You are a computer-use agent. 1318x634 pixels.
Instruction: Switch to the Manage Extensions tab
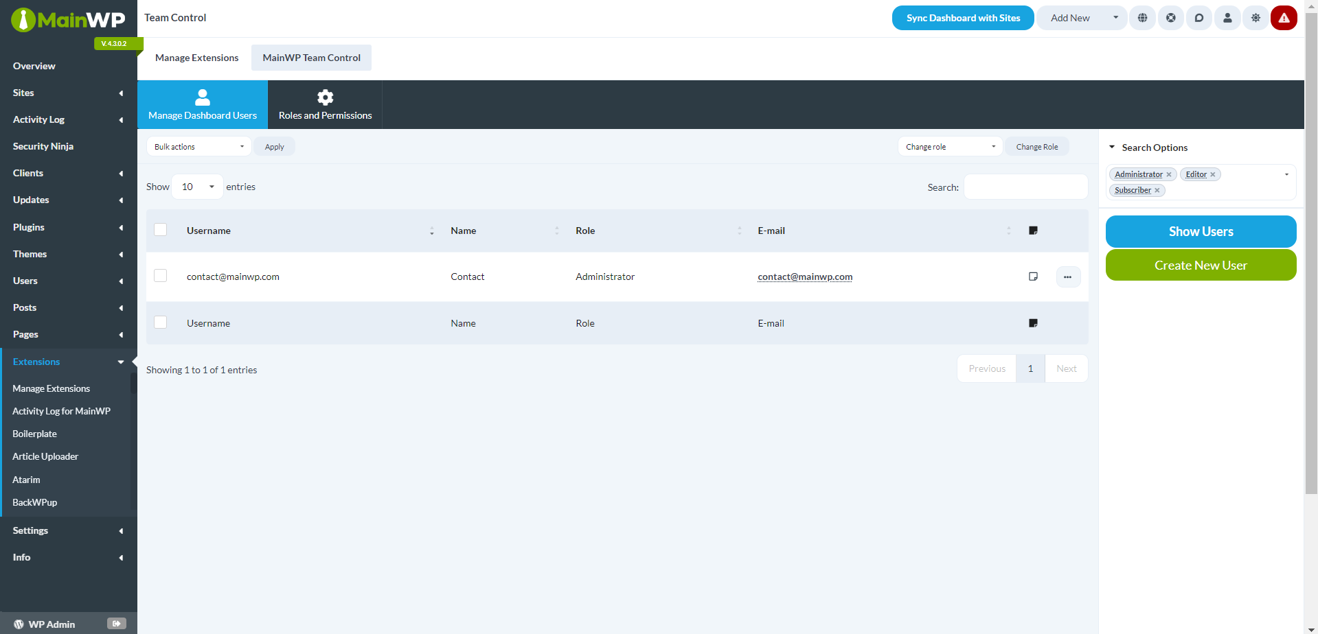click(196, 58)
